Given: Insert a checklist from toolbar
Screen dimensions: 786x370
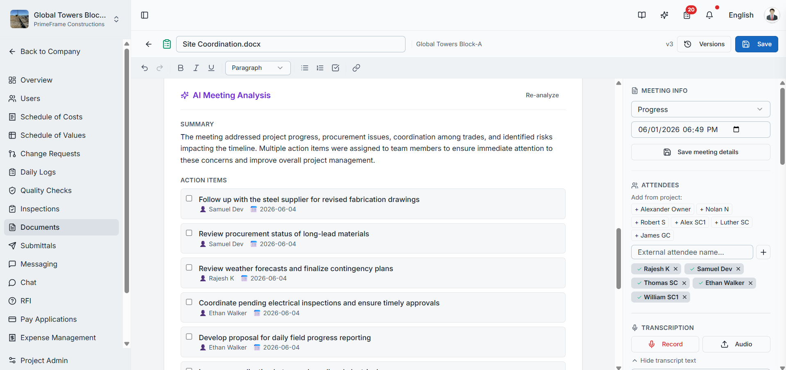Looking at the screenshot, I should coord(335,68).
